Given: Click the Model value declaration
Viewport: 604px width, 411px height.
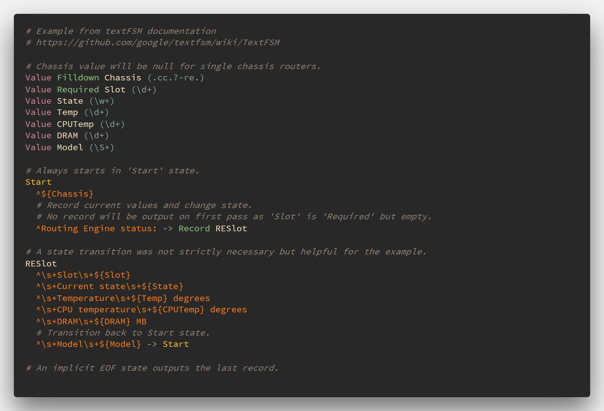Looking at the screenshot, I should tap(69, 147).
